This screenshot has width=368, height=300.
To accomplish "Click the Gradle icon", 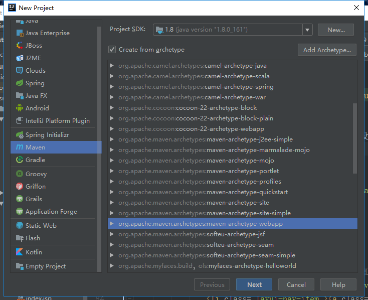I will (20, 160).
